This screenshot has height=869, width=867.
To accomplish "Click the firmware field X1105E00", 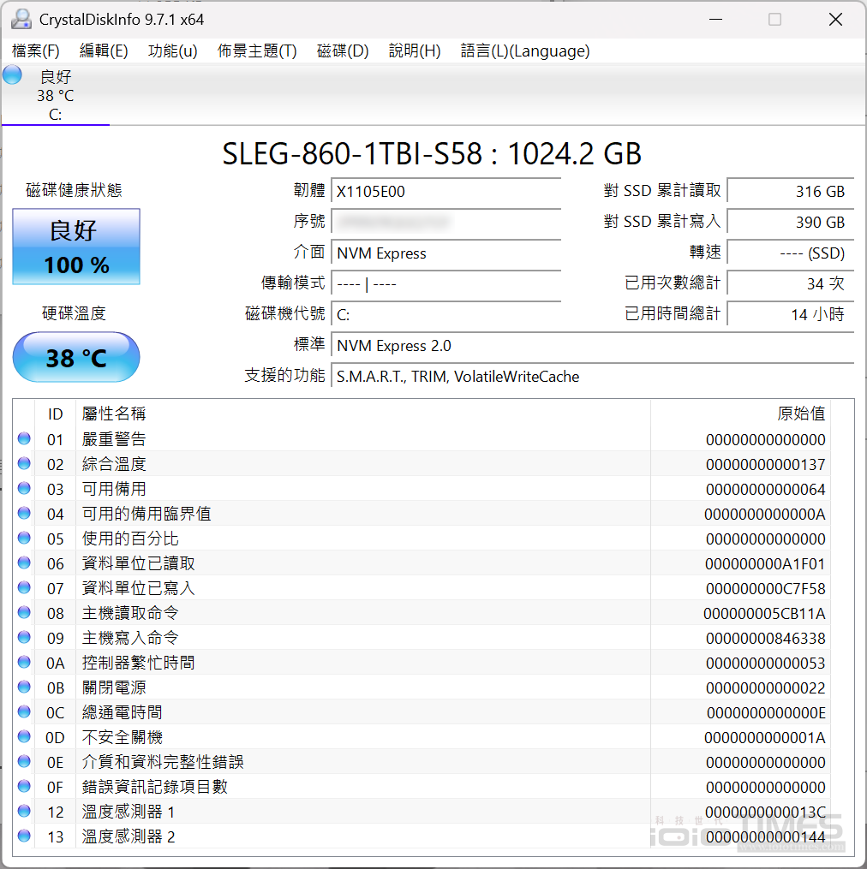I will [446, 192].
